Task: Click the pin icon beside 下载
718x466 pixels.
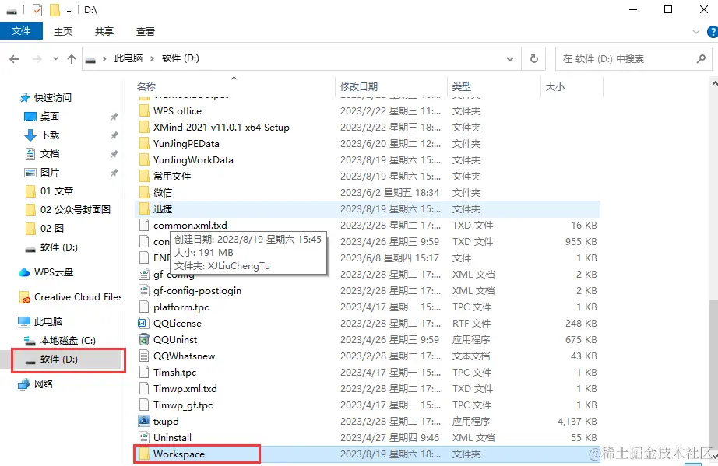Action: (x=114, y=136)
